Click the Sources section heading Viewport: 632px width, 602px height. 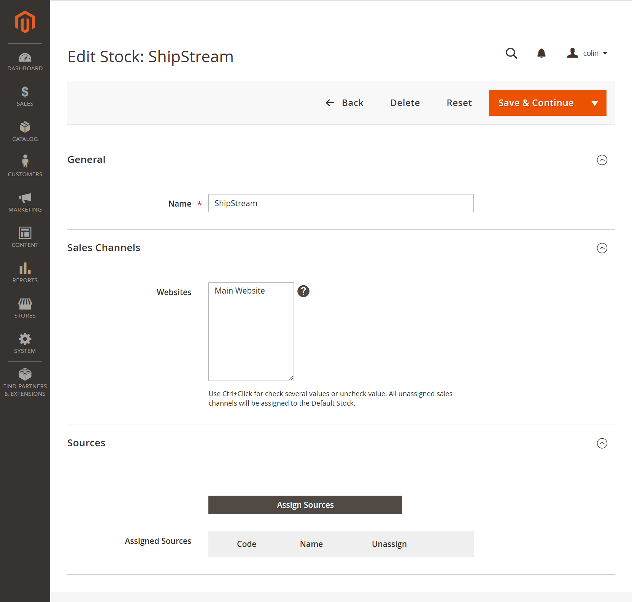point(86,443)
